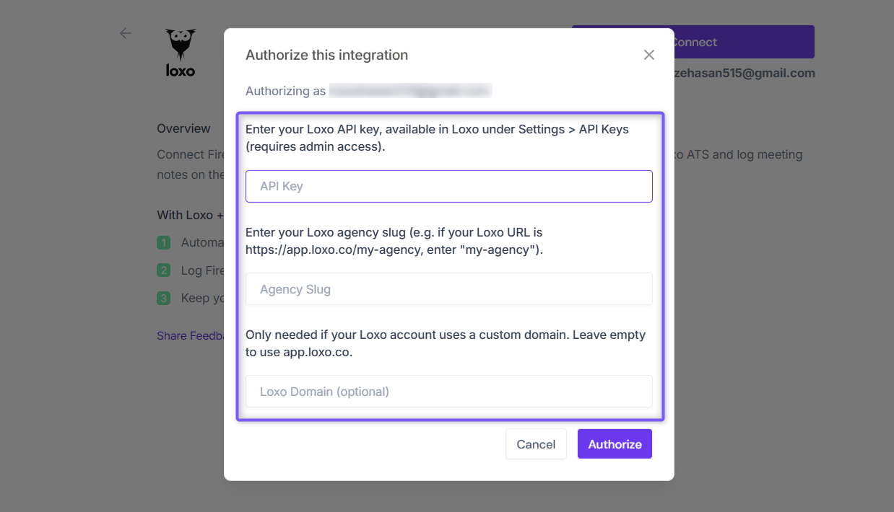Viewport: 894px width, 512px height.
Task: Close the Authorize this integration dialog
Action: (x=648, y=55)
